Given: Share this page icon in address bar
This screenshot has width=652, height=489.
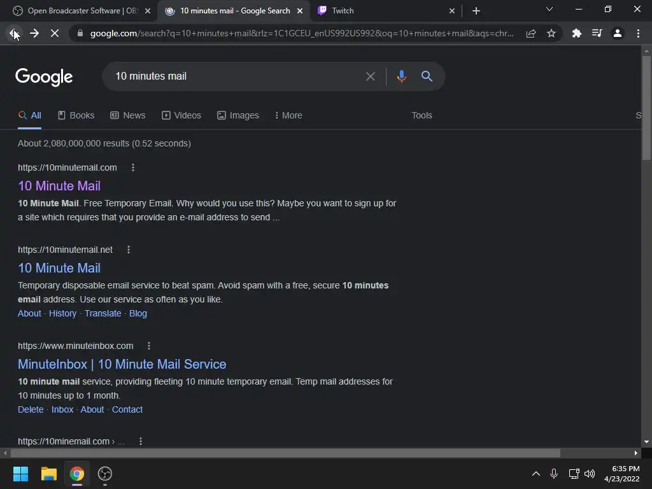Looking at the screenshot, I should 531,33.
